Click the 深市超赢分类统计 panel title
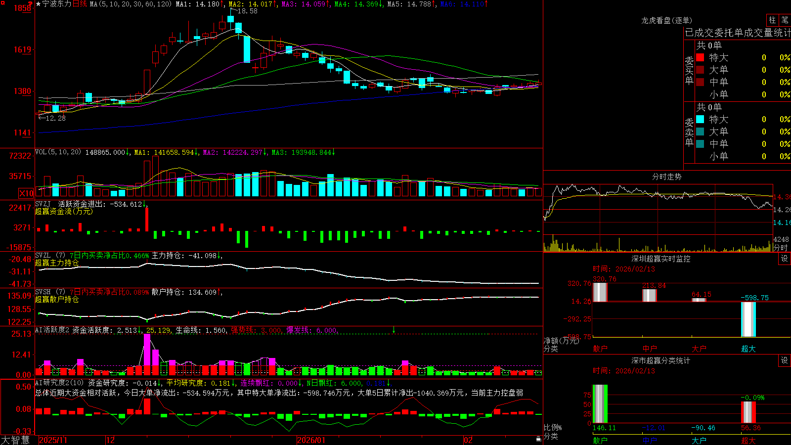Viewport: 791px width, 445px height. pos(661,360)
